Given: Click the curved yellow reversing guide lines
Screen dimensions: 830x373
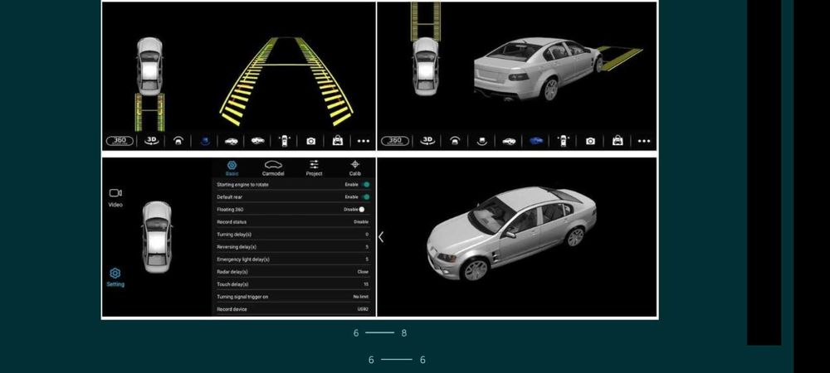Looking at the screenshot, I should 286,81.
